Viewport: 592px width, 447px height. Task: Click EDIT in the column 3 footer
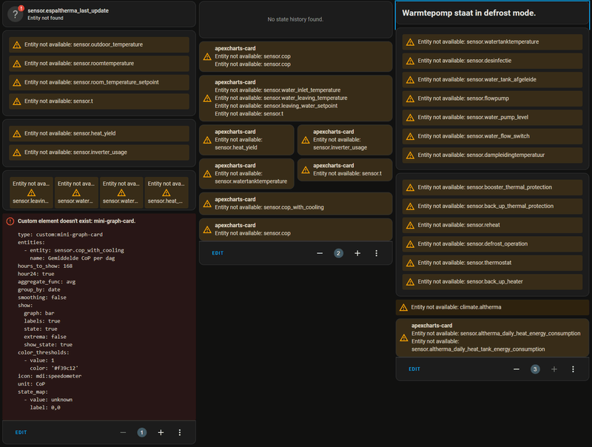click(414, 369)
